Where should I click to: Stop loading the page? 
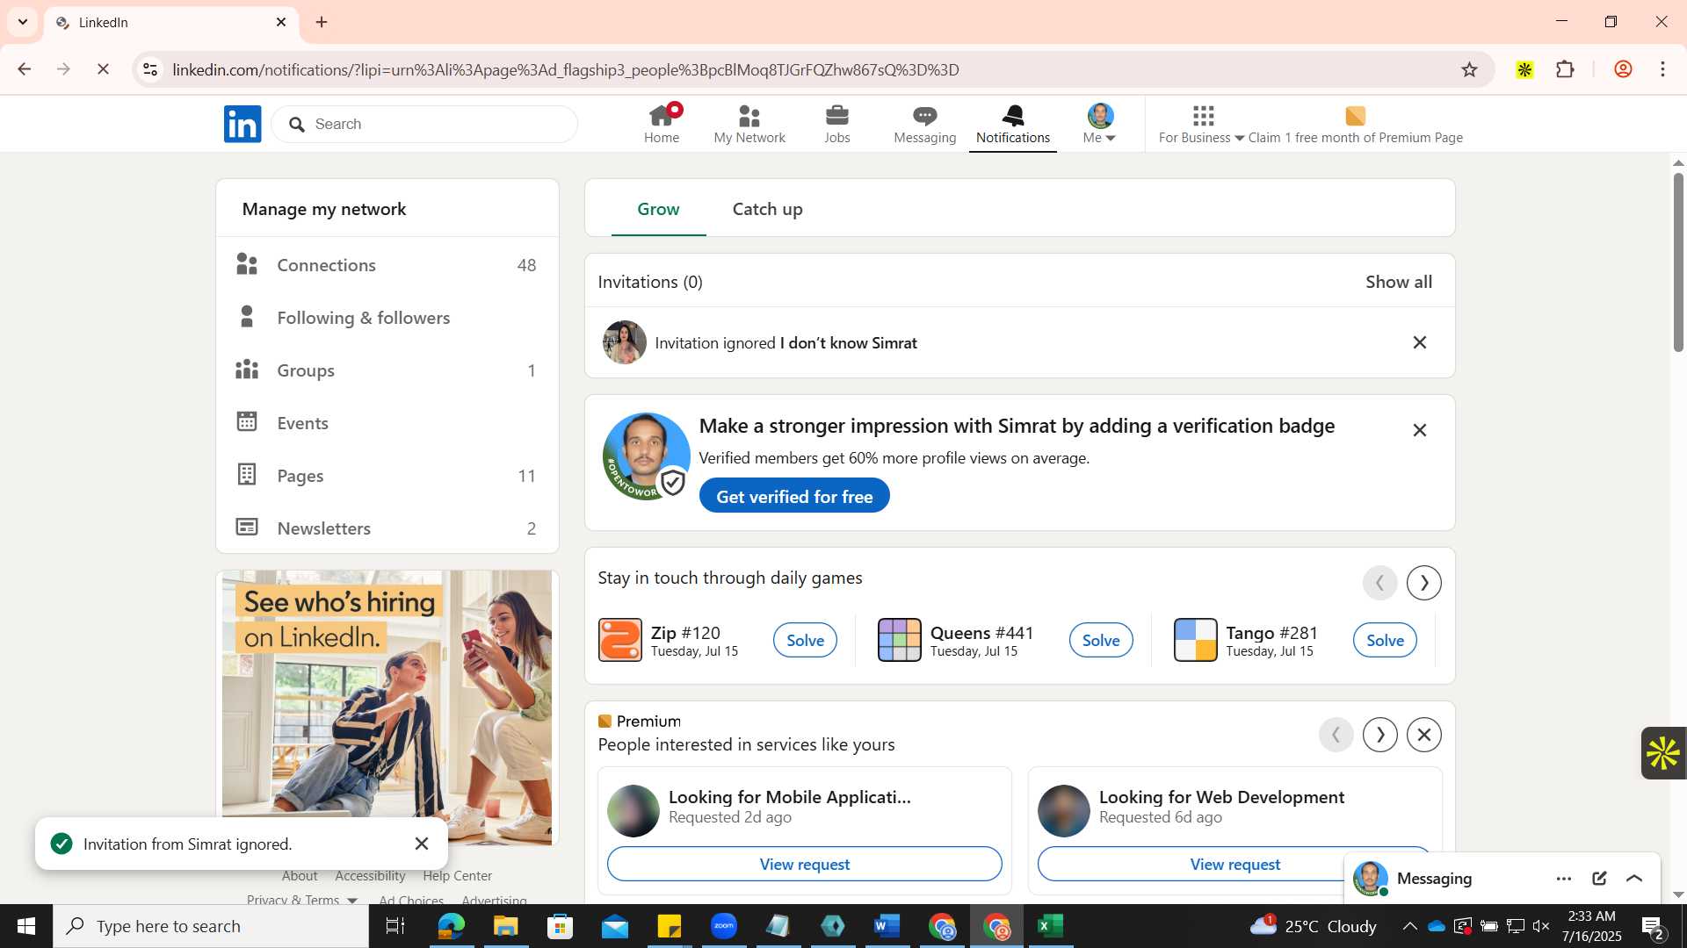coord(103,69)
